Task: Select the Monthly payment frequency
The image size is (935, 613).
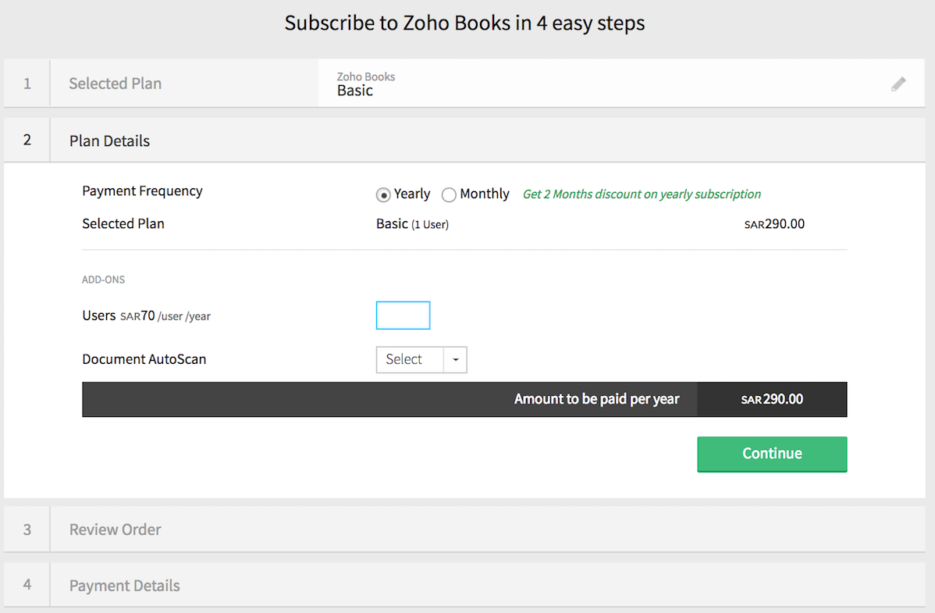Action: [x=449, y=194]
